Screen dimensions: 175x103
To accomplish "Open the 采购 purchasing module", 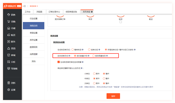I will point(11,21).
